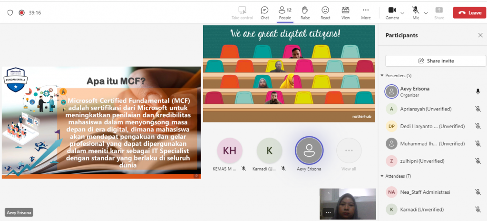This screenshot has height=221, width=487.
Task: Close the Participants panel
Action: coord(480,35)
